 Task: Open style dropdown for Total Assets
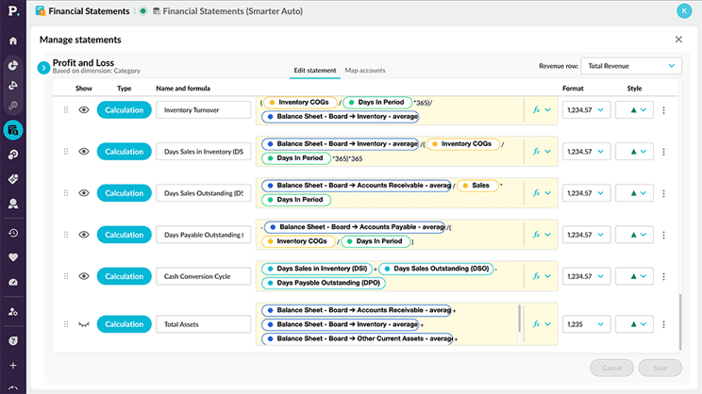[634, 324]
